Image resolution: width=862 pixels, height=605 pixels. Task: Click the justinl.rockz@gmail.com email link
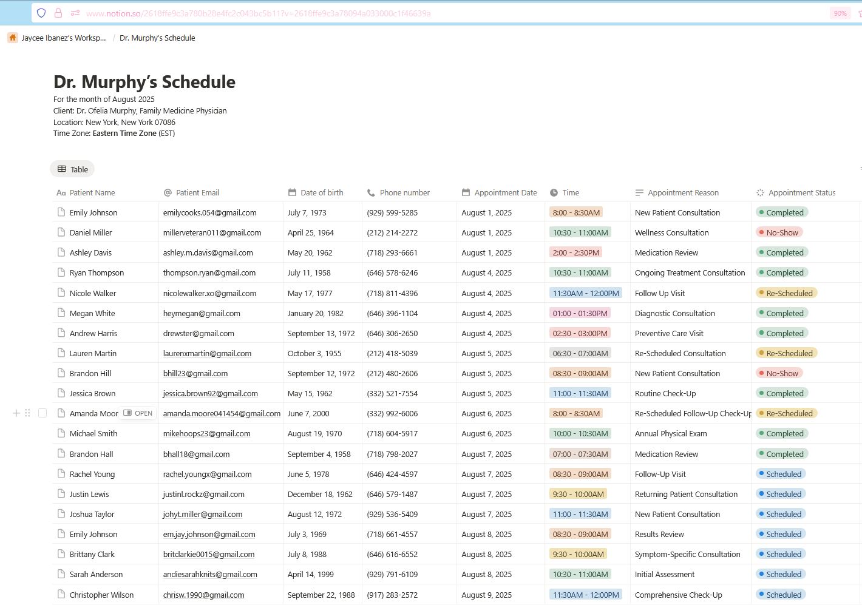pyautogui.click(x=203, y=494)
